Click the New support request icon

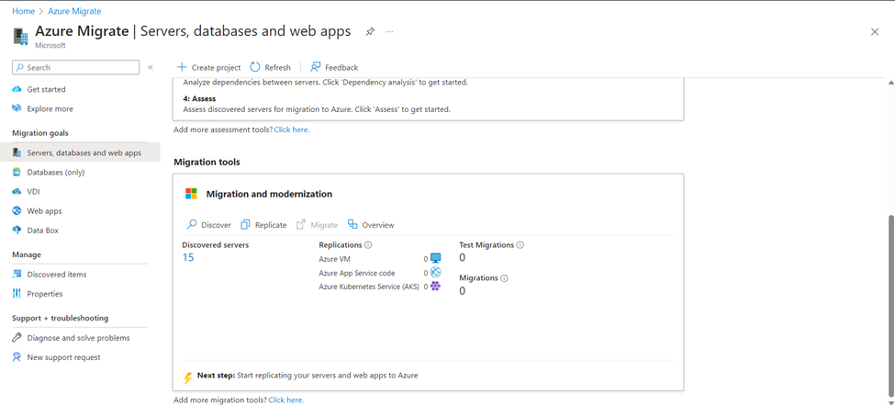click(17, 357)
